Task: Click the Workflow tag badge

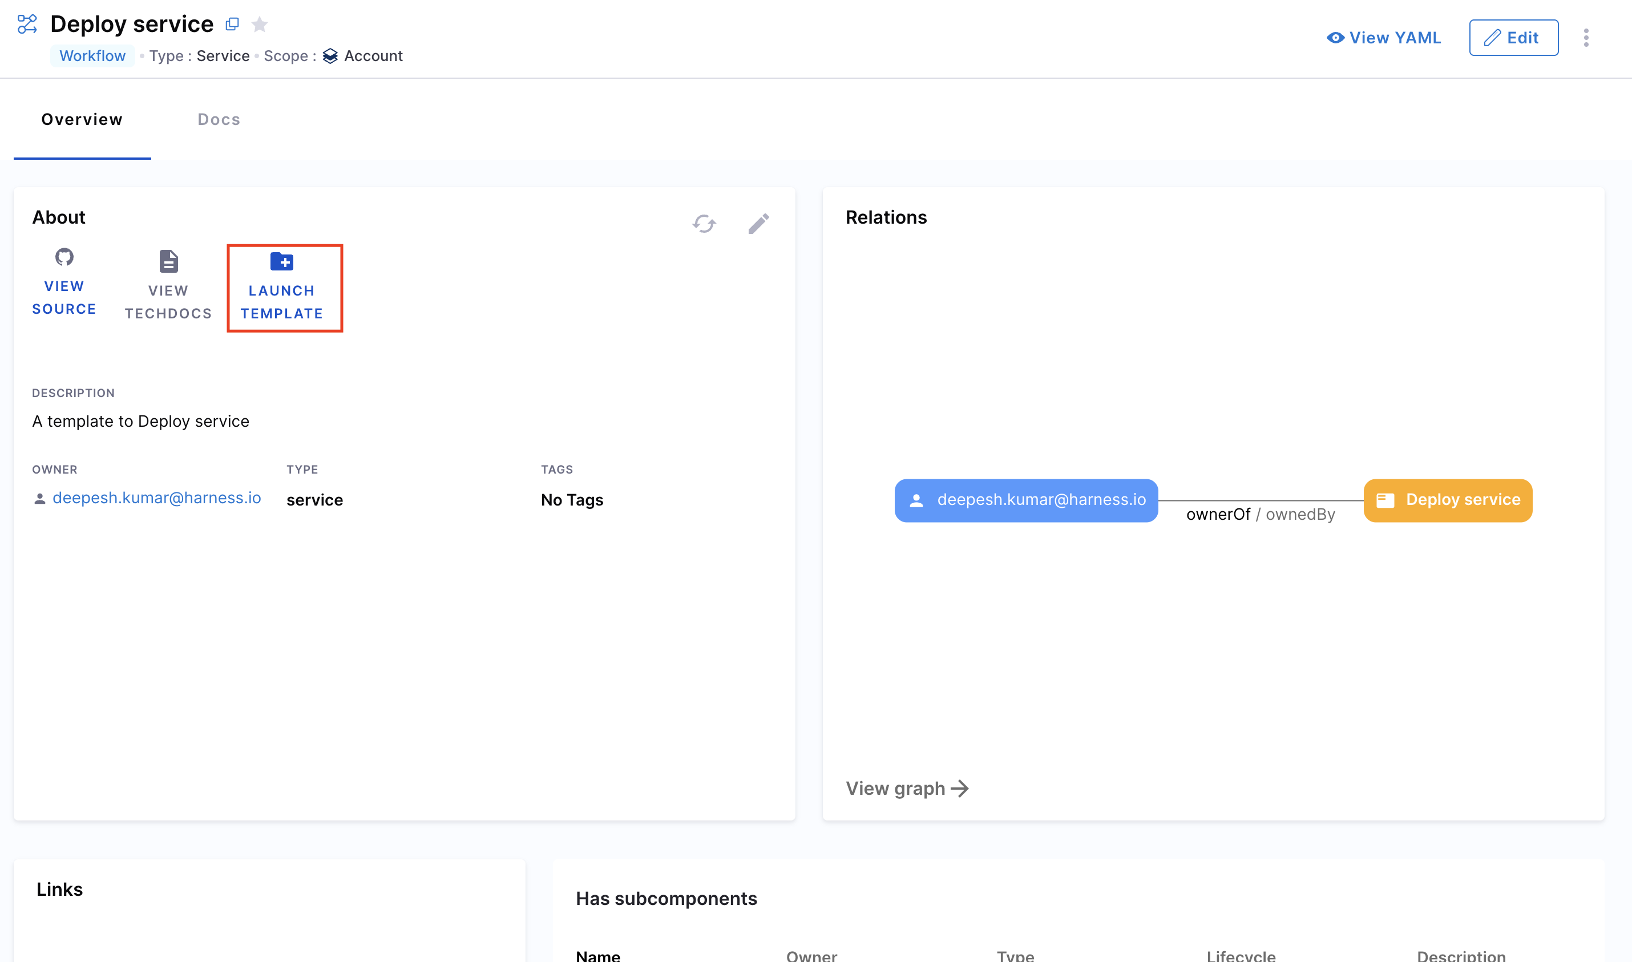Action: coord(92,56)
